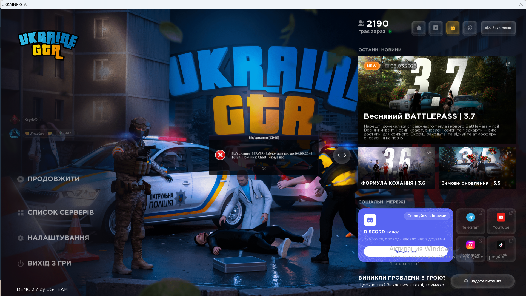This screenshot has height=296, width=526.
Task: Open the Зимове оновлення 3.5 news card
Action: click(477, 168)
